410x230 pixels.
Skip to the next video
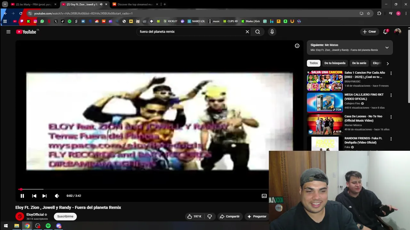pos(45,196)
